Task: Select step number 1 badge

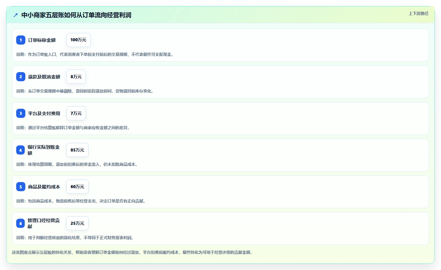Action: coord(21,40)
